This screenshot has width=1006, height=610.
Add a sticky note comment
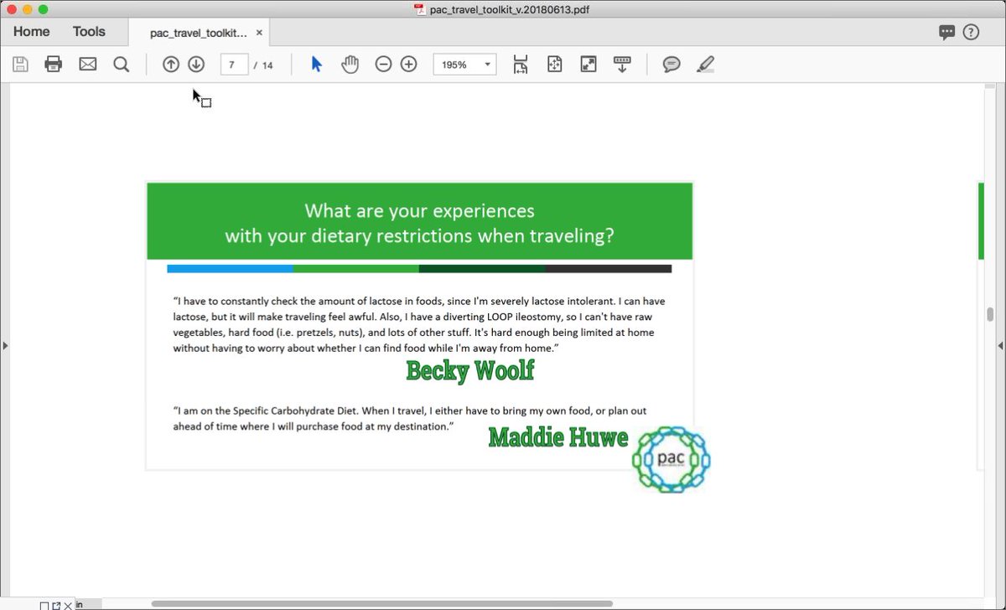pyautogui.click(x=672, y=65)
